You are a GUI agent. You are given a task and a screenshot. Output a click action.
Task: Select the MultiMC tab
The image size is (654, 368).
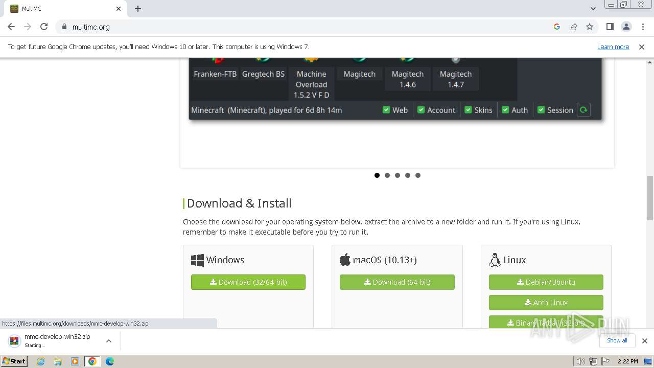click(65, 9)
